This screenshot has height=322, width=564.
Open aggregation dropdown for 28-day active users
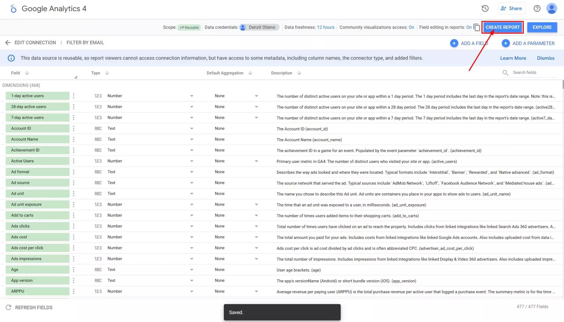click(x=256, y=107)
